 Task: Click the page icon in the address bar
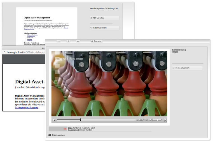tap(4, 52)
